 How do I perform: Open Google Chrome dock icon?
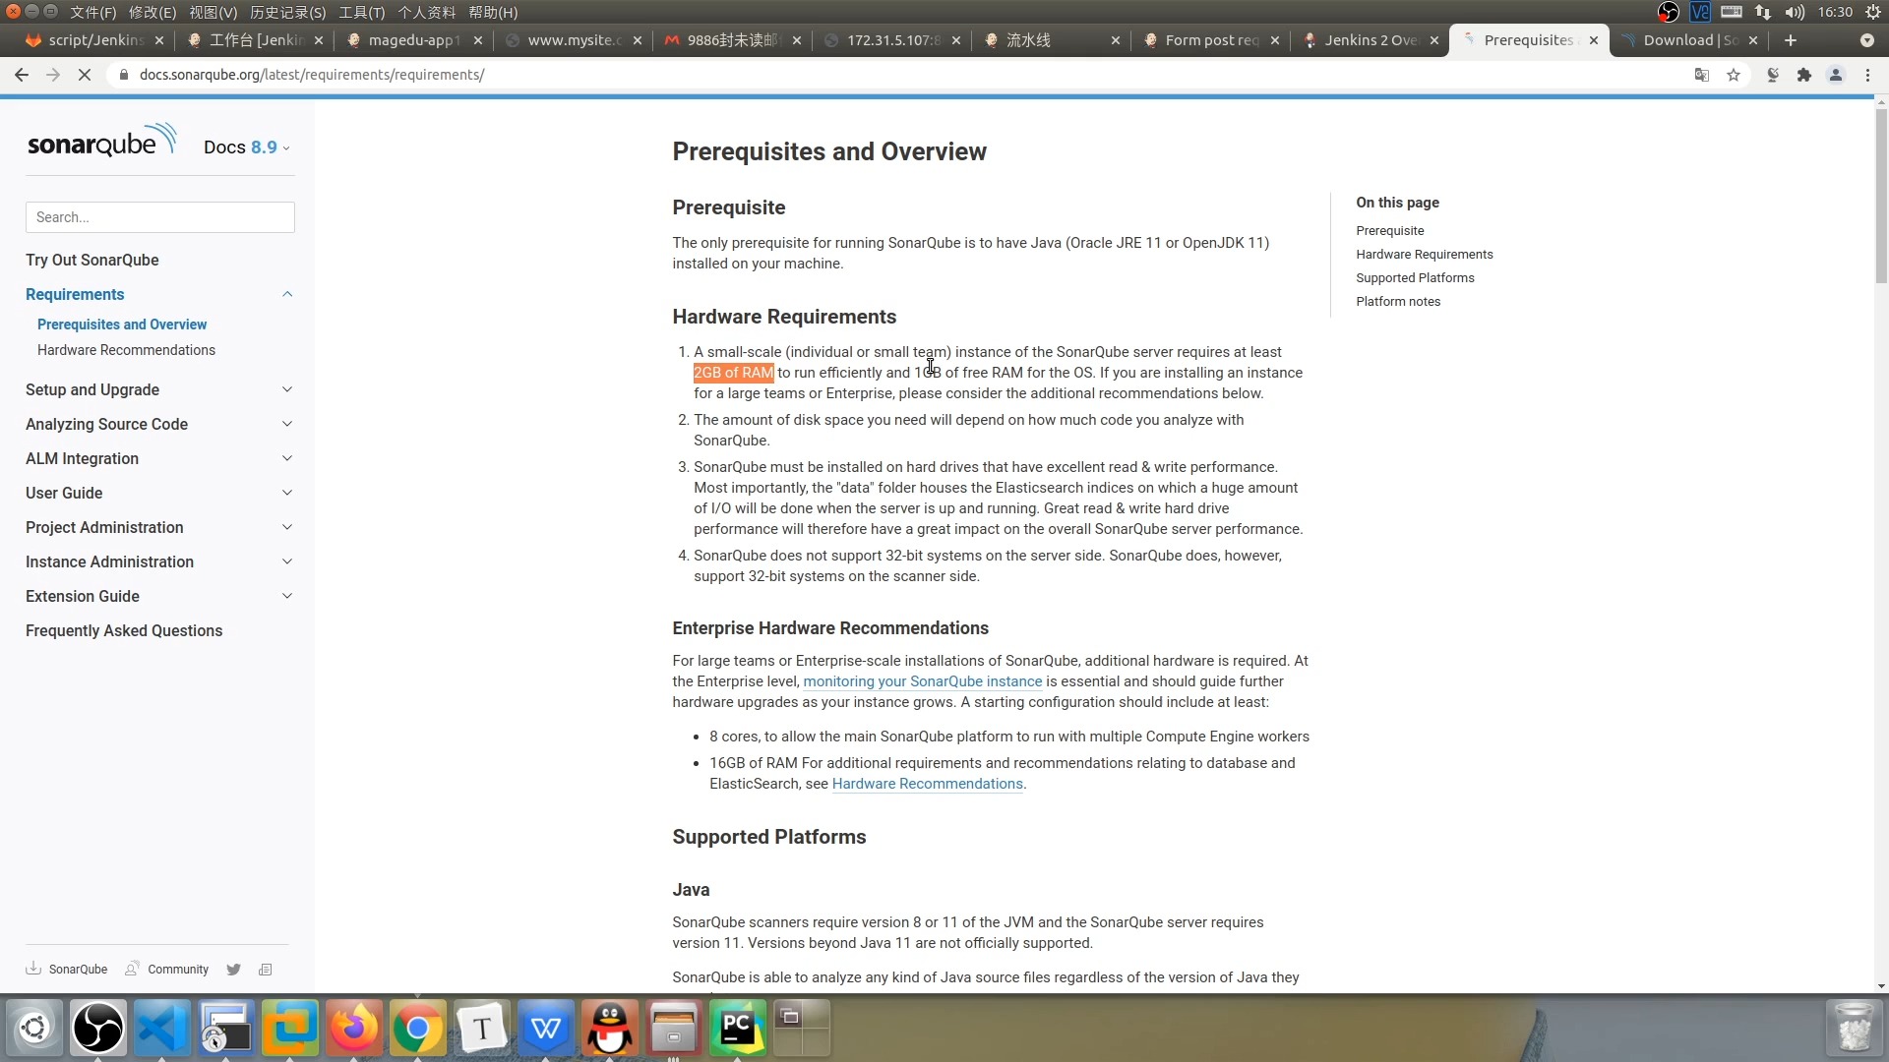pyautogui.click(x=418, y=1029)
